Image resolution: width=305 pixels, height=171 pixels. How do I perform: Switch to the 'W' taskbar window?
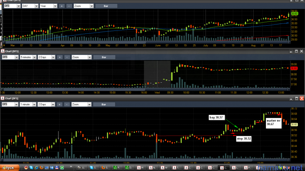coord(164,168)
